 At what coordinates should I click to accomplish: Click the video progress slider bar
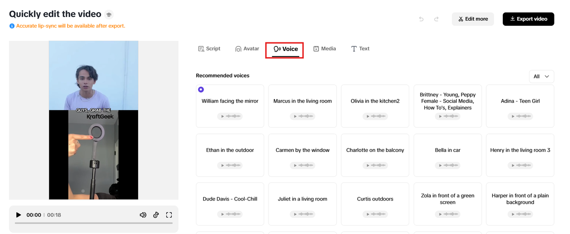pos(94,223)
